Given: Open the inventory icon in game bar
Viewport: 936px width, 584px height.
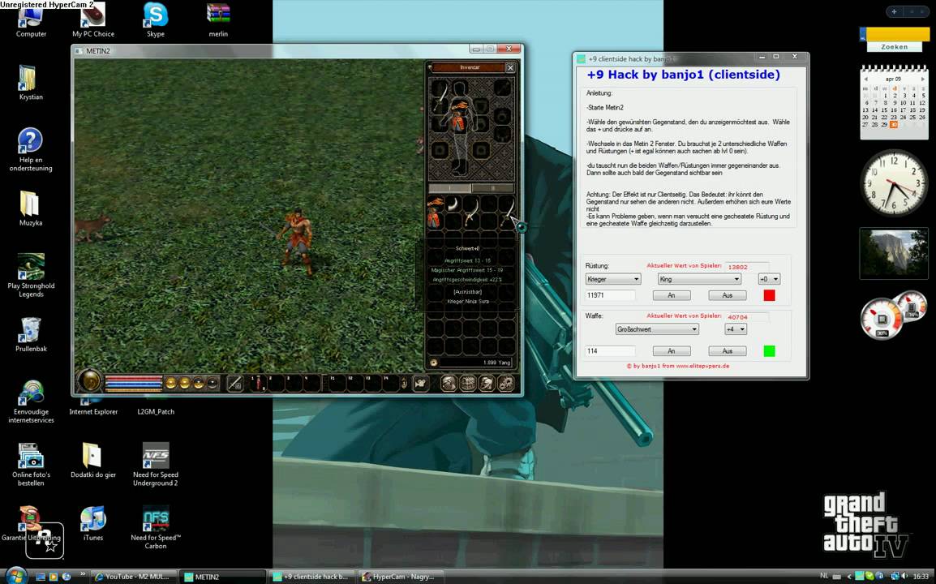Looking at the screenshot, I should [468, 384].
